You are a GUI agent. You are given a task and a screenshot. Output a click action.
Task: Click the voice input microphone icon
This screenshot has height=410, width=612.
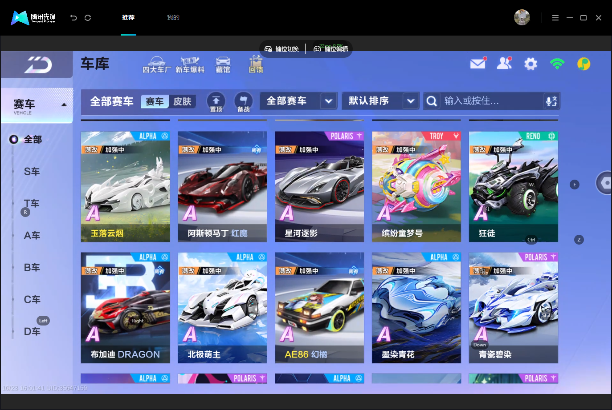point(551,101)
